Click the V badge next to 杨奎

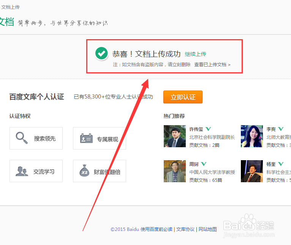281,164
